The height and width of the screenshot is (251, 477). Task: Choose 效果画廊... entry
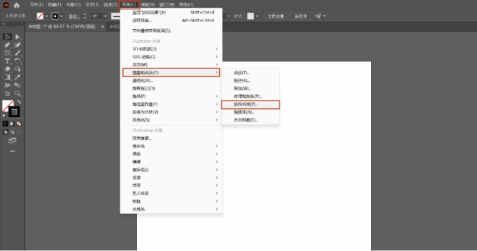click(171, 138)
